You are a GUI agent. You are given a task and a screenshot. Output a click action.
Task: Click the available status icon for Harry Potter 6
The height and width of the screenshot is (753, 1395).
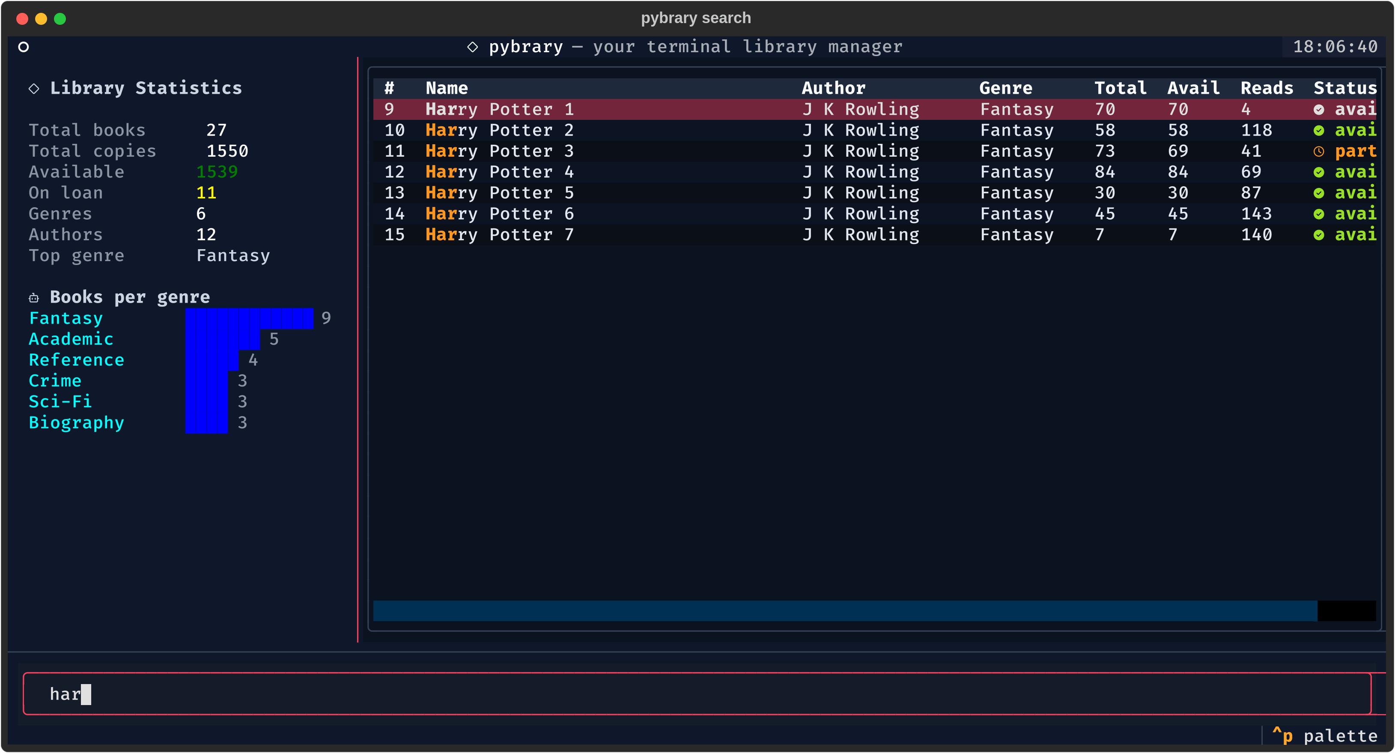tap(1319, 214)
